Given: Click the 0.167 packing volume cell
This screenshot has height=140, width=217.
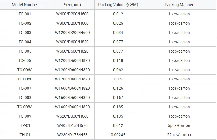Looking at the screenshot, I should [118, 98].
